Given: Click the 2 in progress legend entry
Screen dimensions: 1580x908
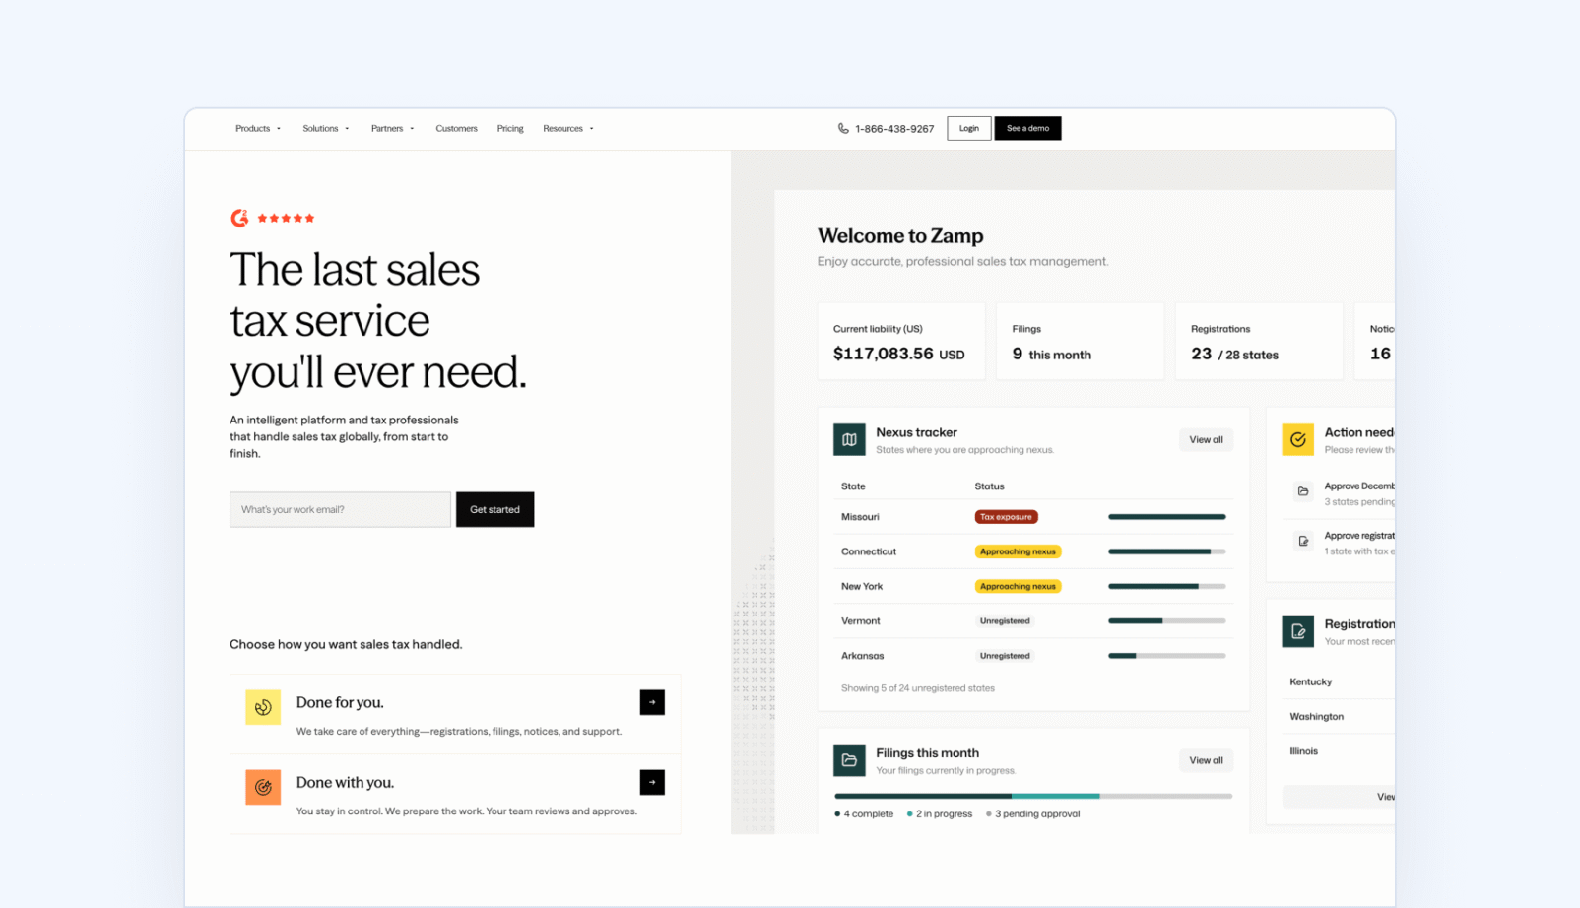Looking at the screenshot, I should 940,813.
